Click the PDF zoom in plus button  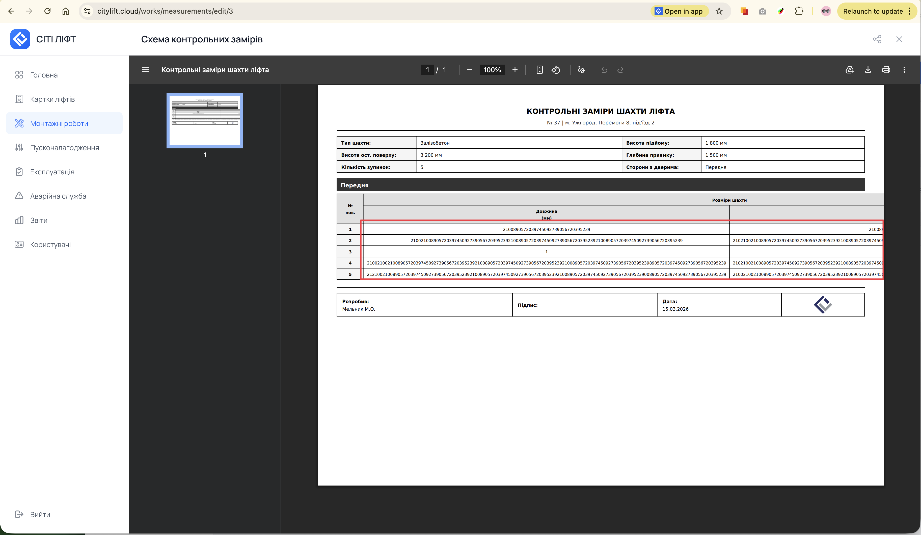point(515,70)
